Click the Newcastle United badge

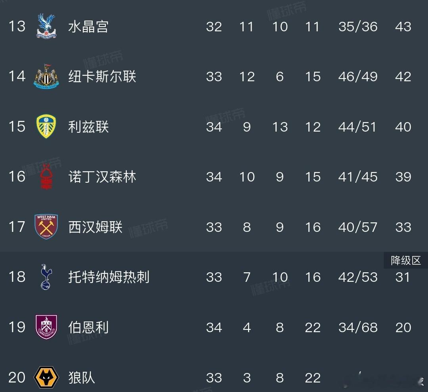coord(45,76)
